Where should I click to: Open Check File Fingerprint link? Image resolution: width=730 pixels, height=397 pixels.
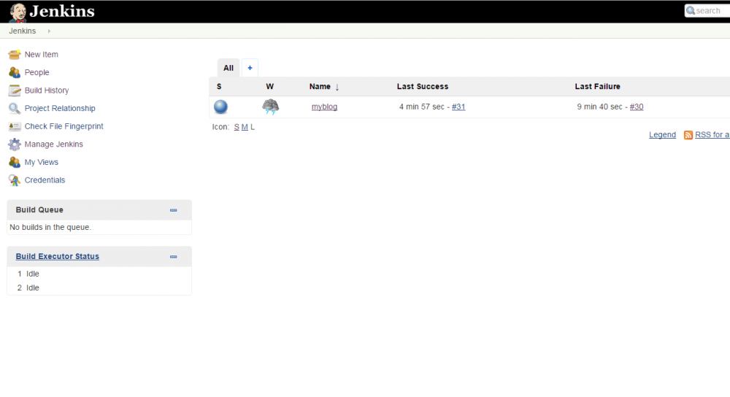(x=64, y=126)
